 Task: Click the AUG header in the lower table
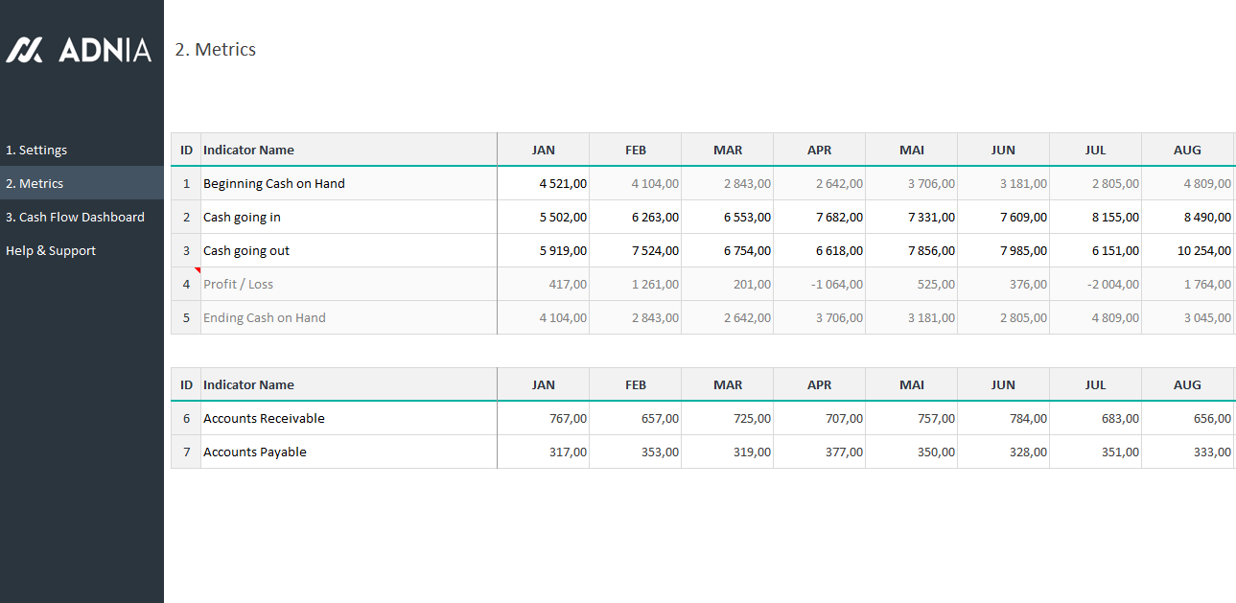(1187, 384)
